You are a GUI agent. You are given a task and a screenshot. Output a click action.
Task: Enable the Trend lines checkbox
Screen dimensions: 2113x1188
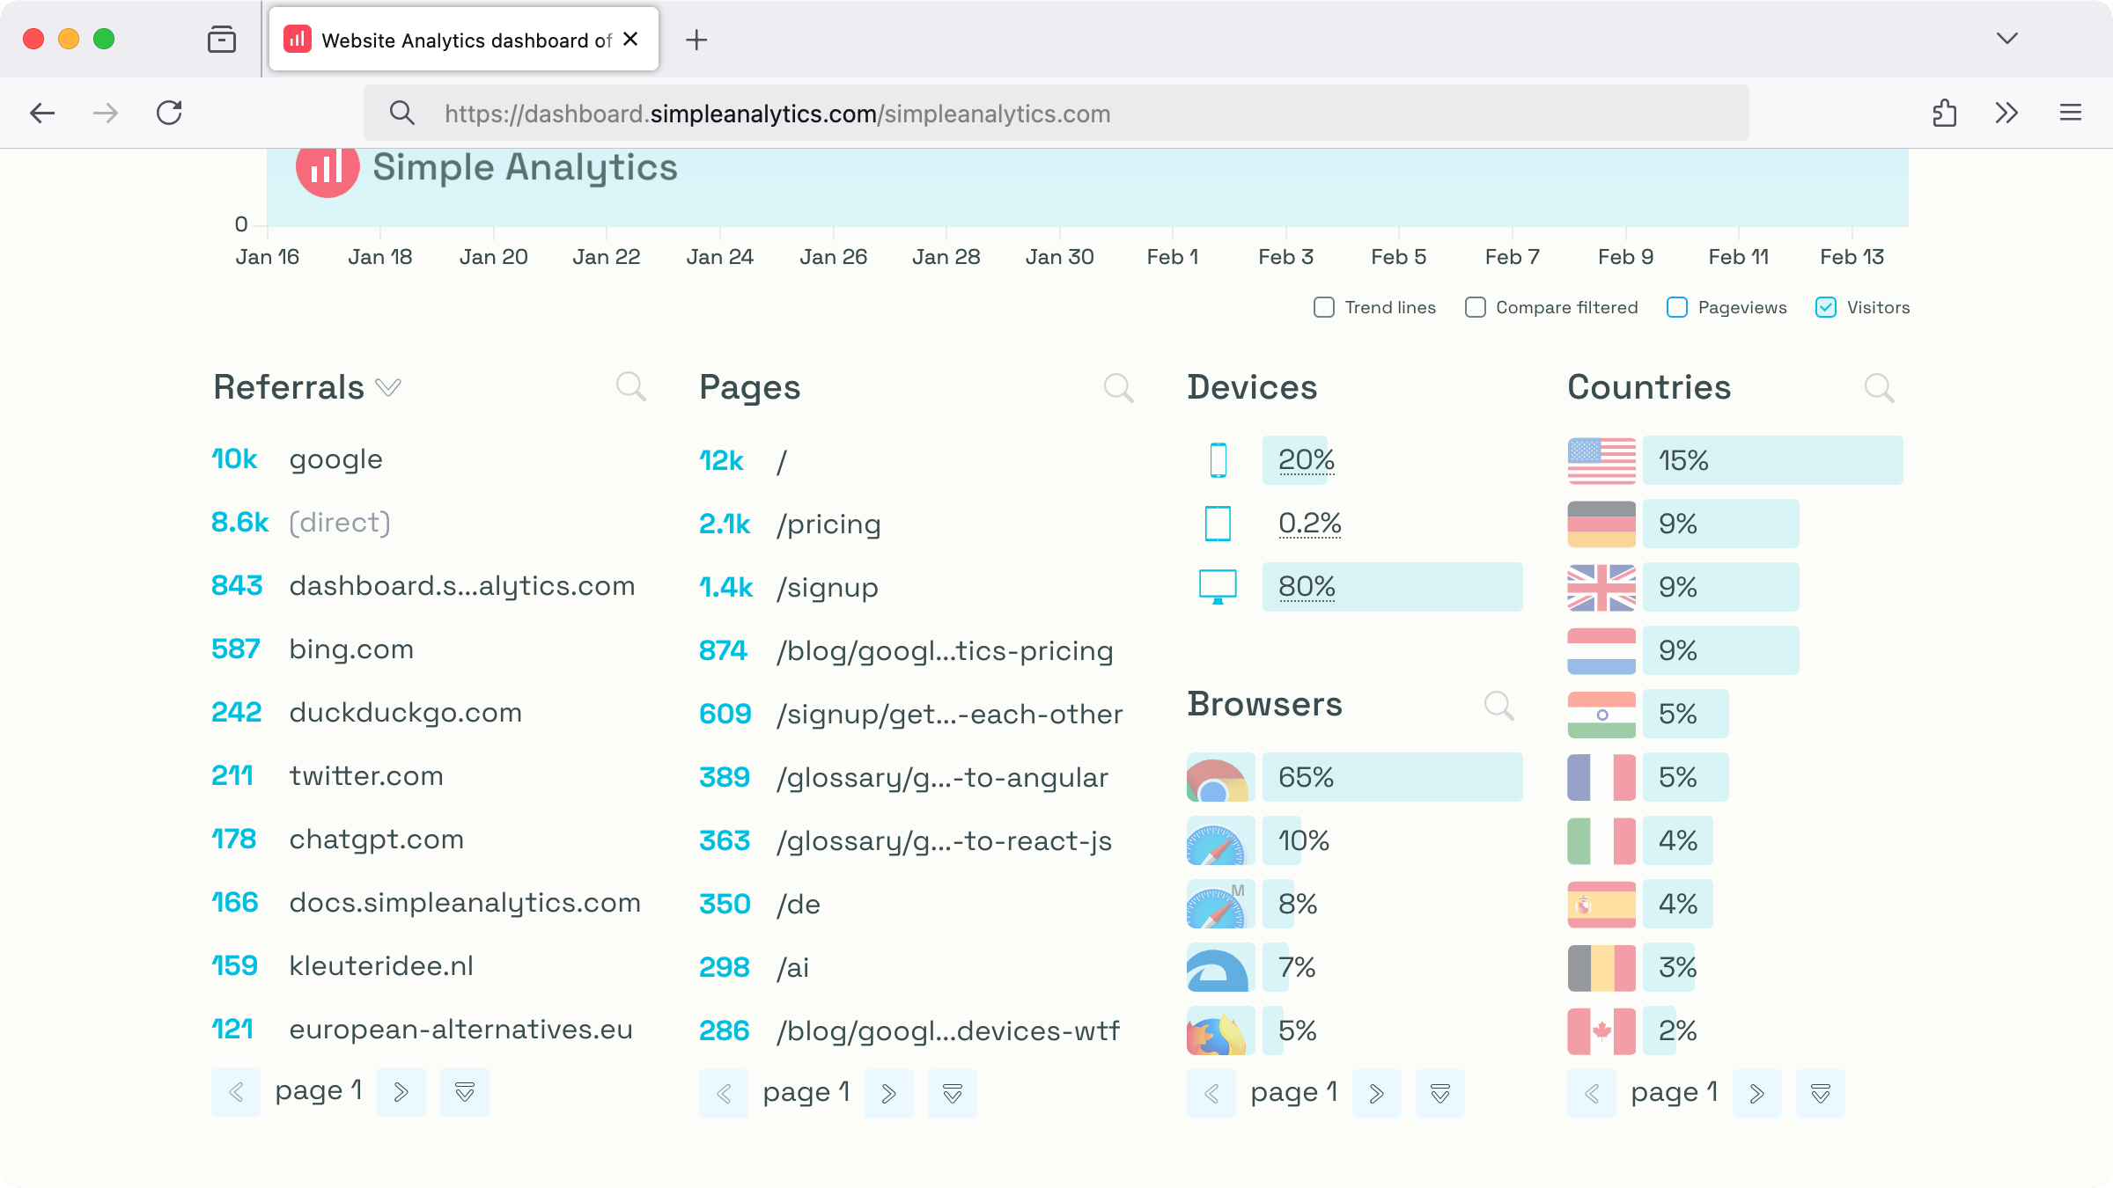point(1323,307)
